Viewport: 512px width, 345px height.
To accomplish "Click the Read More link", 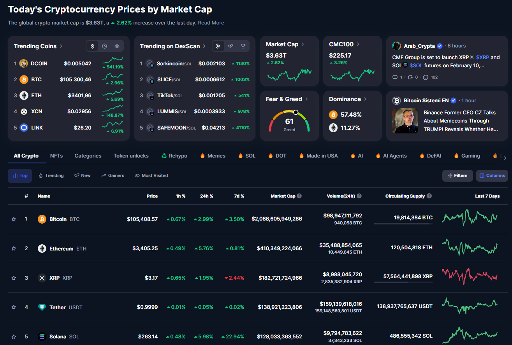I will pyautogui.click(x=211, y=23).
